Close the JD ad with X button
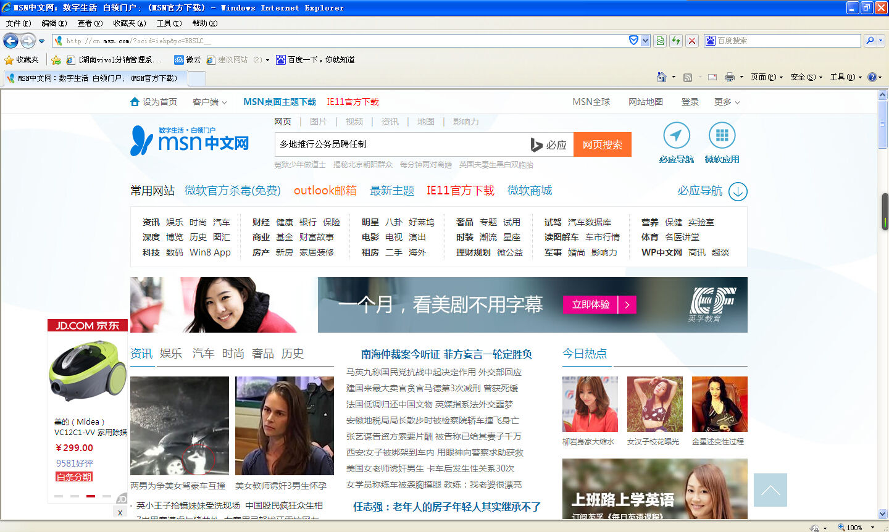The image size is (889, 532). point(120,512)
